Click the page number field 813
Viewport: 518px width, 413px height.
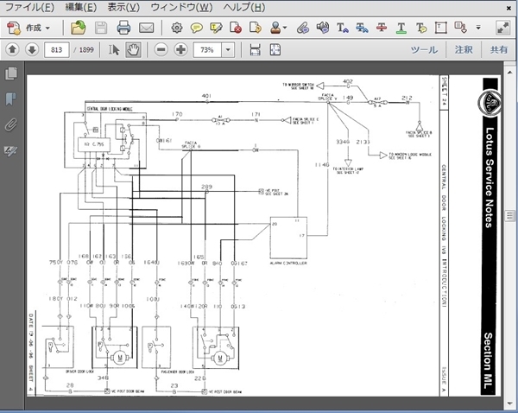click(56, 50)
